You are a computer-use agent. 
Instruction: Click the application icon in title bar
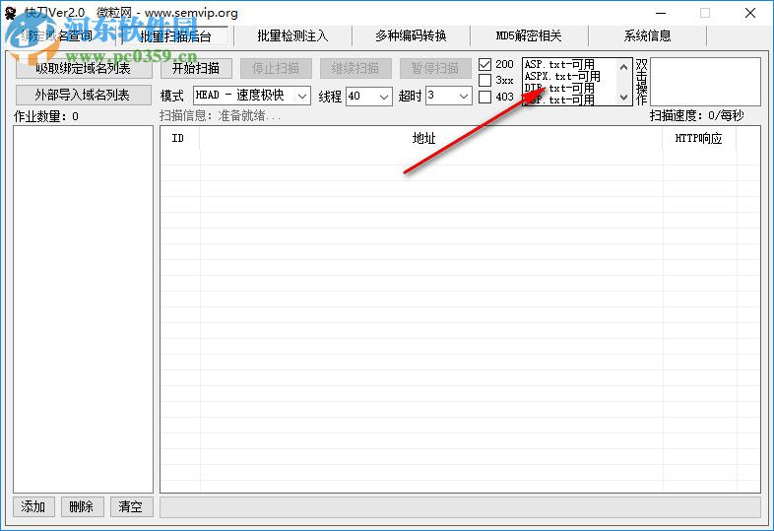pos(11,13)
